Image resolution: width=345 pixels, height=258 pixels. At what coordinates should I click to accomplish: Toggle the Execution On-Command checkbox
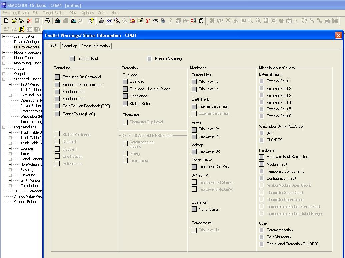57,77
